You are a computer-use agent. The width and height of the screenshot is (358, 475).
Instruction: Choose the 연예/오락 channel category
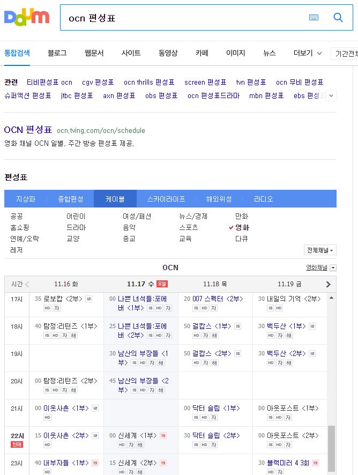[x=25, y=239]
